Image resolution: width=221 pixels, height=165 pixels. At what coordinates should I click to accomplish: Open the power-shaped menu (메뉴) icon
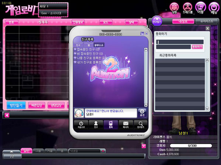pos(214,7)
